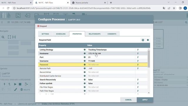Click the verify properties checkmark icon

(143, 40)
